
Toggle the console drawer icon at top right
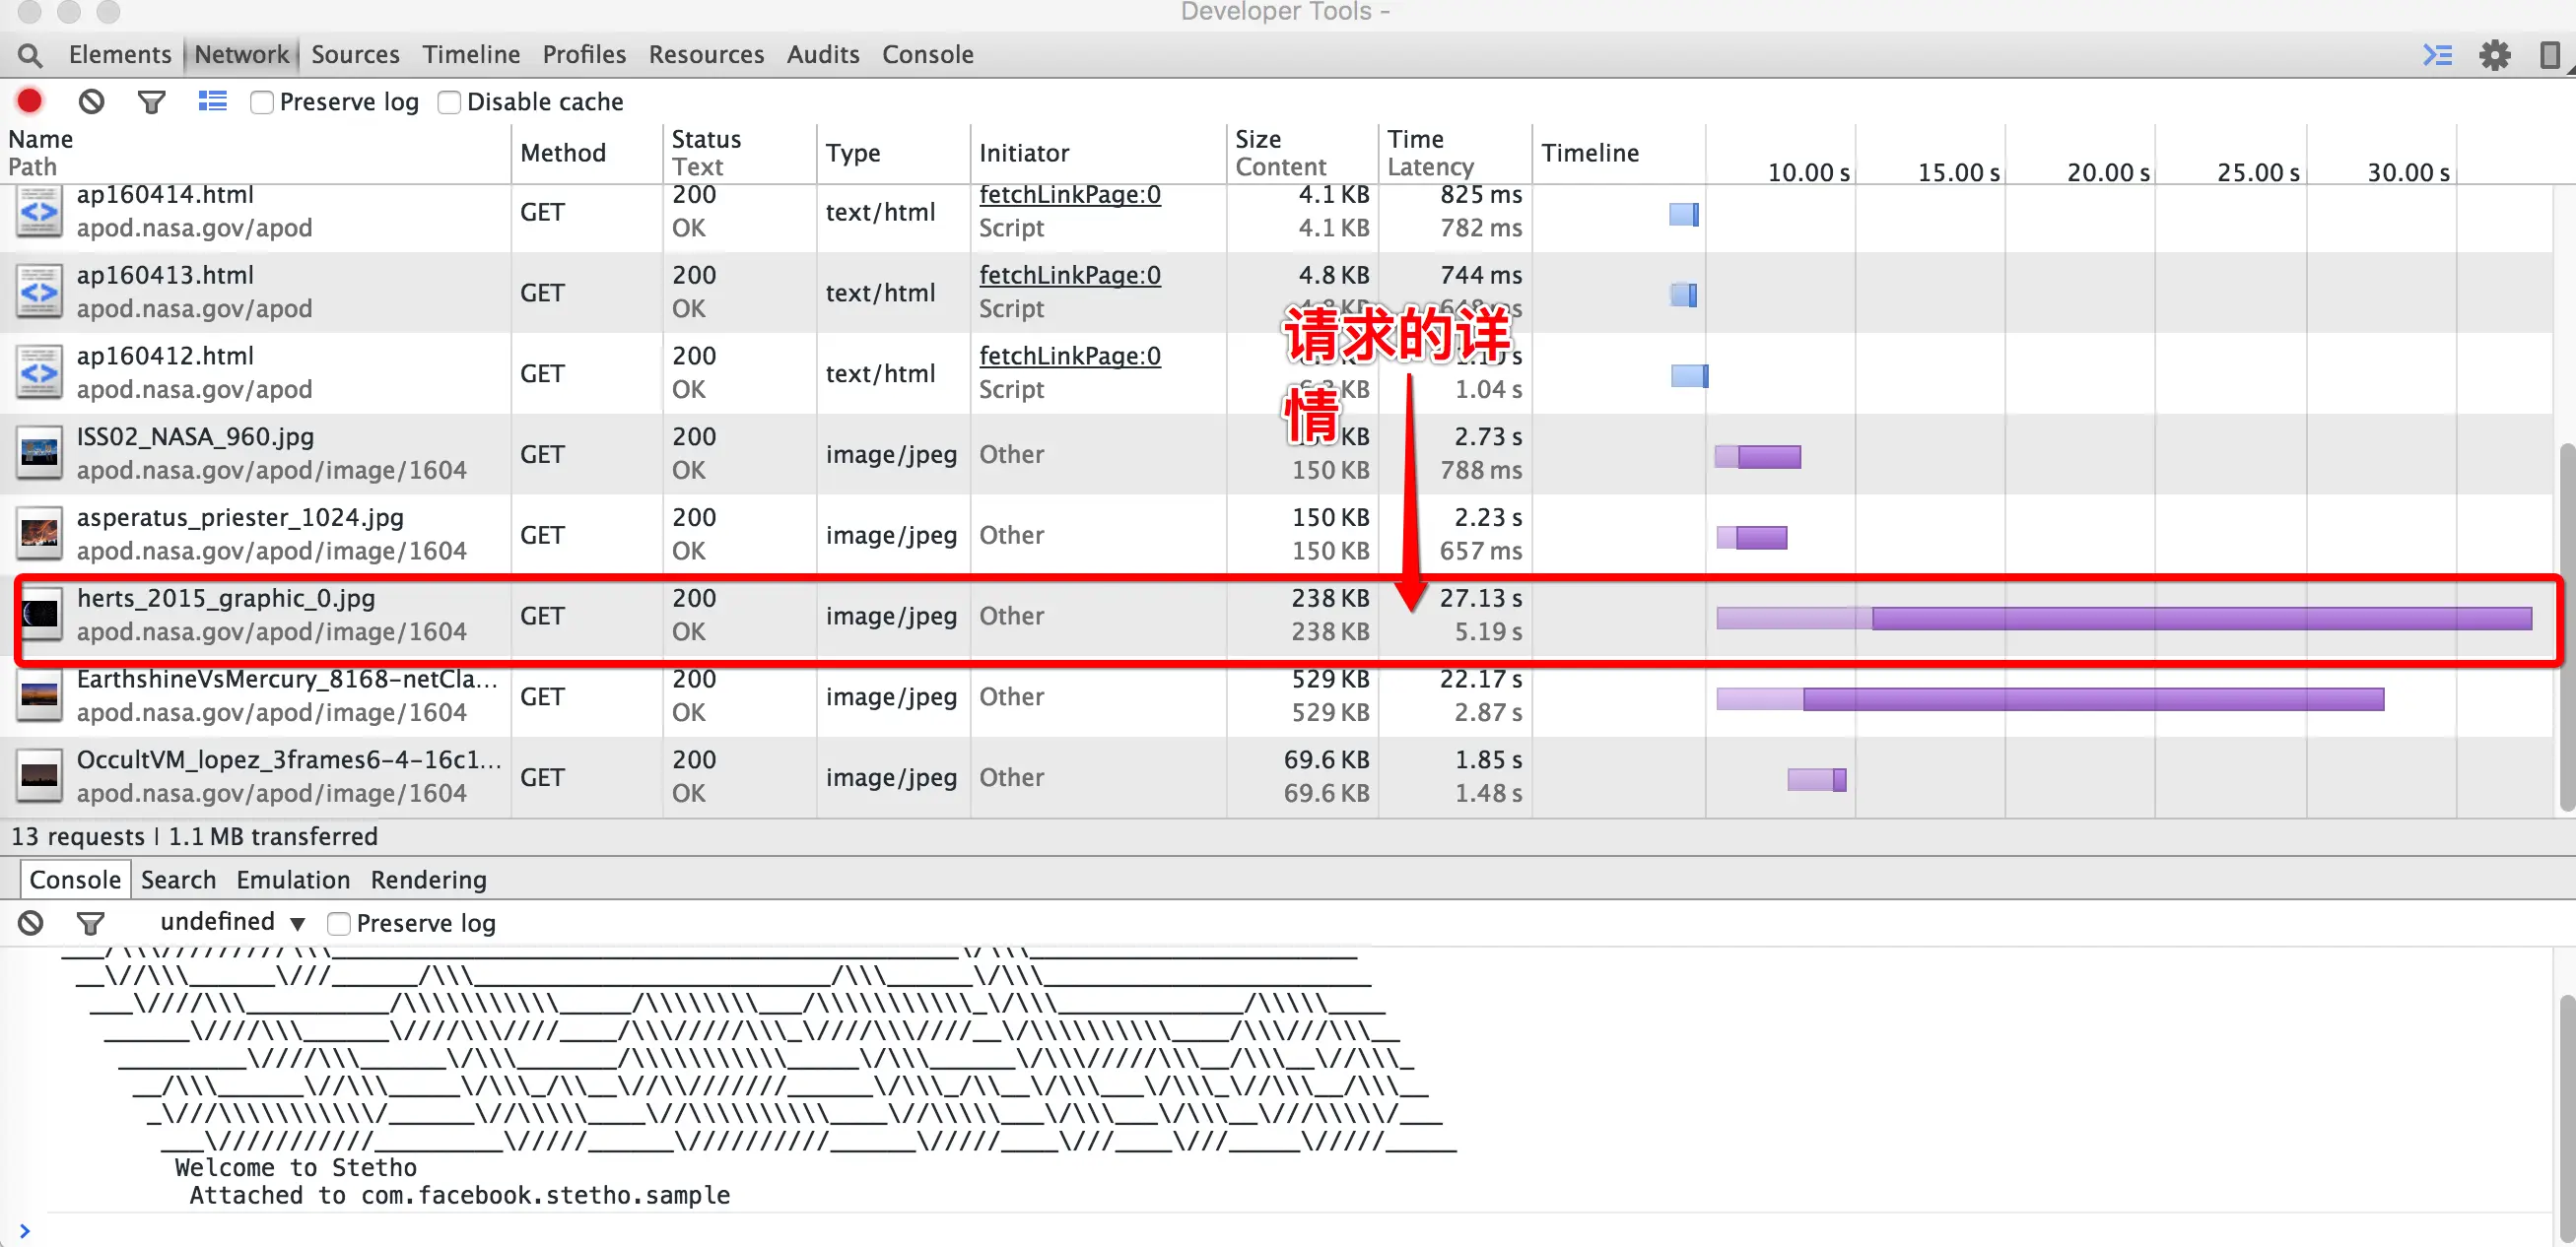(2437, 55)
